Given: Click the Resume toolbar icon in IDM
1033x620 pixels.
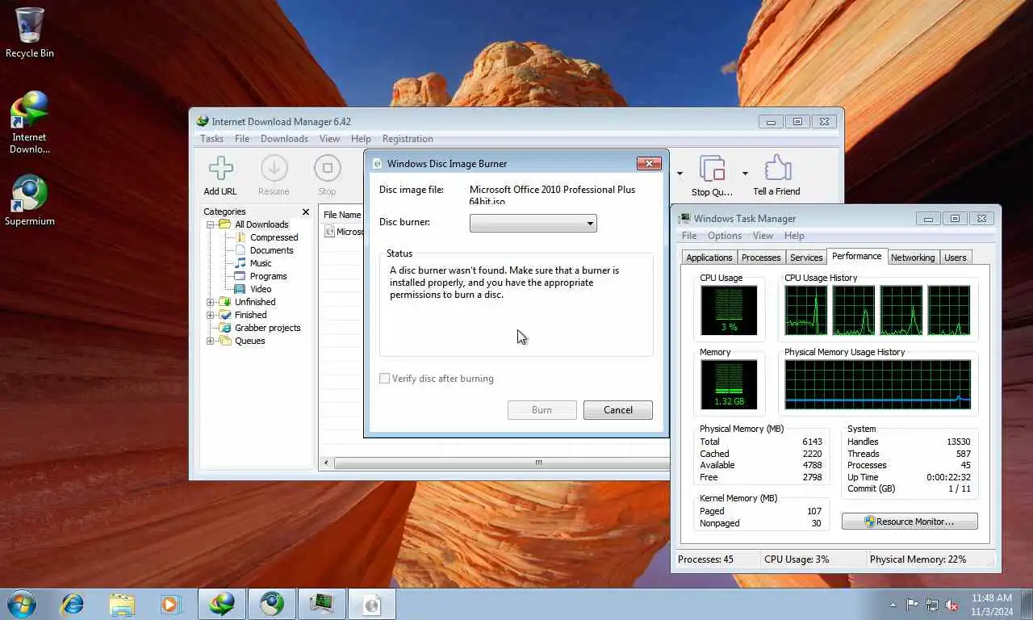Looking at the screenshot, I should (274, 169).
